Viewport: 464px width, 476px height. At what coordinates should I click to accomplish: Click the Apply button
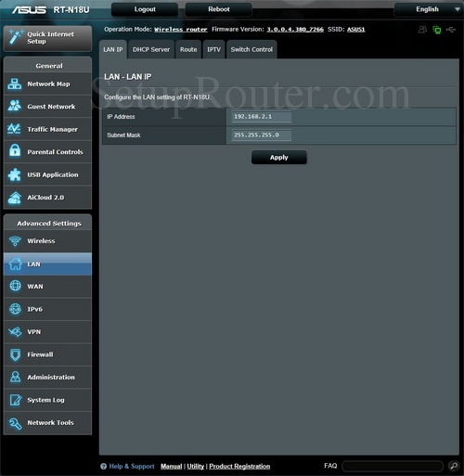279,158
